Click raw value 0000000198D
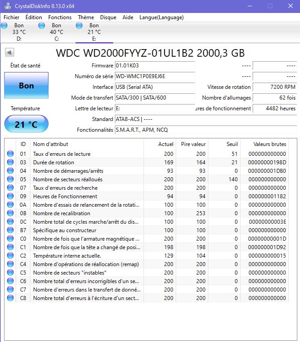The image size is (300, 342). tap(267, 162)
